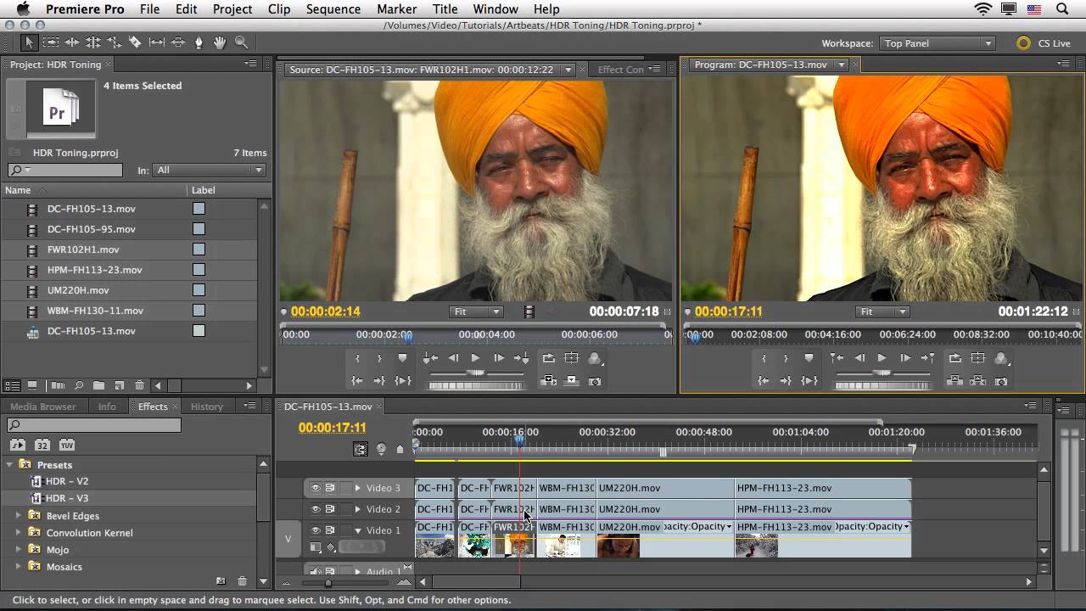Screen dimensions: 1086x611
Task: Select the Hand tool
Action: [220, 42]
